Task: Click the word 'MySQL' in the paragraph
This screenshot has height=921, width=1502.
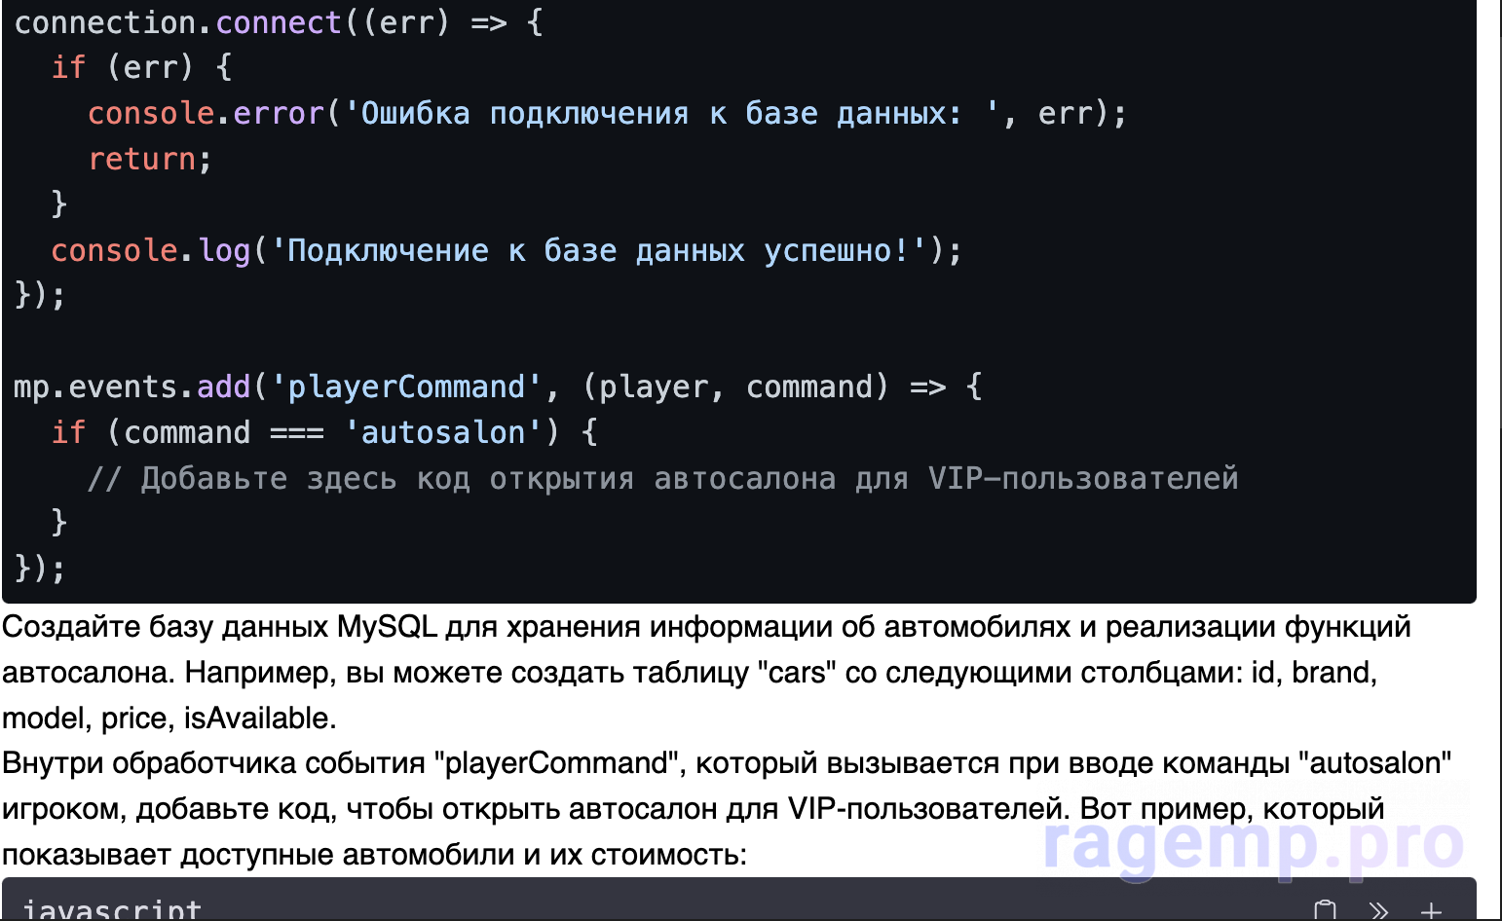Action: [387, 626]
